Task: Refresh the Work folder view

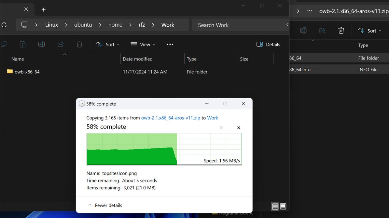Action: [4, 25]
